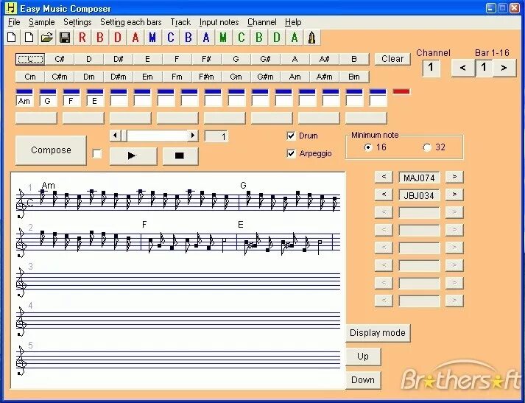
Task: Go to previous bar range arrow
Action: 463,68
